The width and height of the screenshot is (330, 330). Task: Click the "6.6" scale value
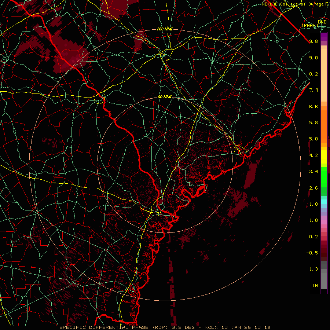(x=313, y=106)
